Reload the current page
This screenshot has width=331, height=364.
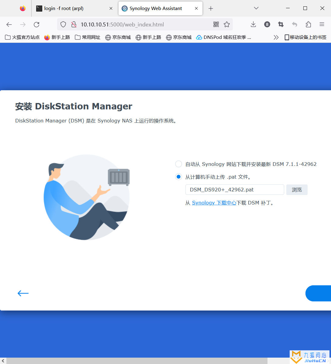pos(36,24)
